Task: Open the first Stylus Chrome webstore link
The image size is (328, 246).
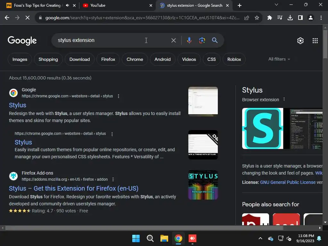Action: tap(18, 105)
